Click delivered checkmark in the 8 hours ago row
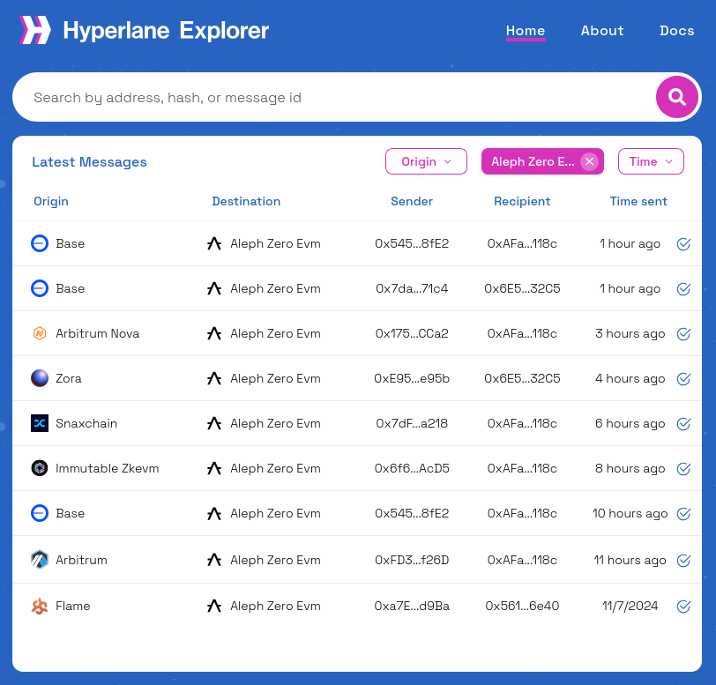Viewport: 716px width, 685px height. [683, 468]
